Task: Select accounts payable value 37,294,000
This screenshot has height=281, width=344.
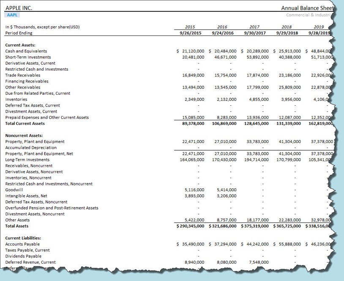Action: point(226,244)
